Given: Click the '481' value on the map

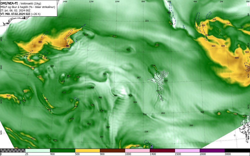Looking at the screenshot, I should click(40, 77).
